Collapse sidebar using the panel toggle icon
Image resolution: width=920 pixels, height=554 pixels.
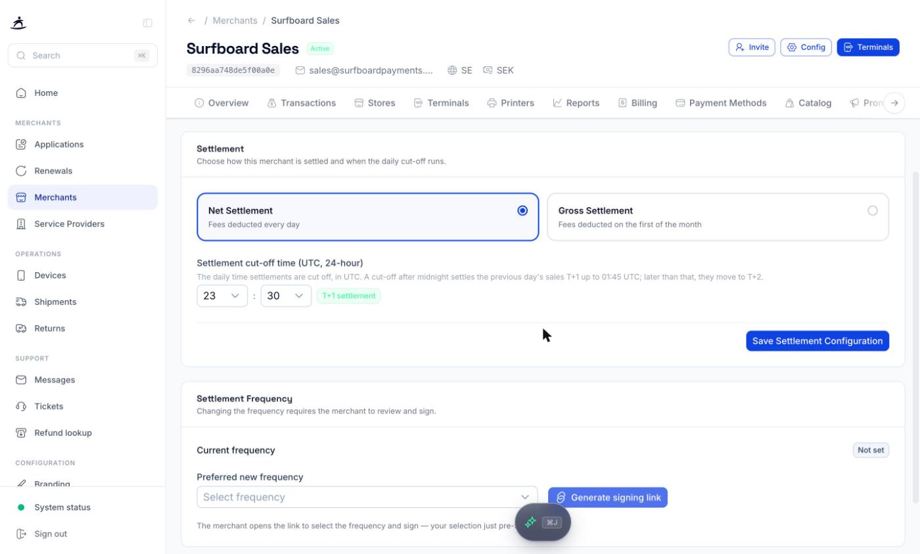(x=148, y=23)
